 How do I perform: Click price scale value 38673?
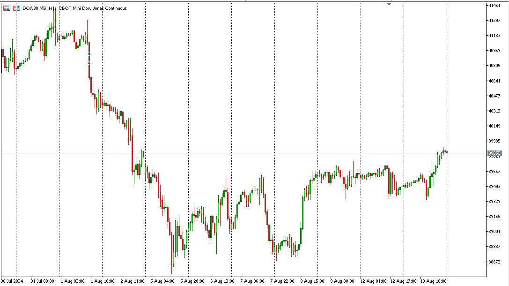click(x=494, y=262)
